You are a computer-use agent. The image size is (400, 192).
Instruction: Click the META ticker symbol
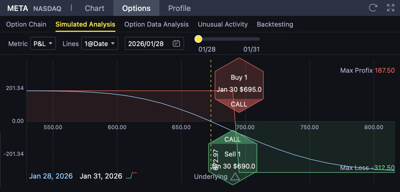18,8
